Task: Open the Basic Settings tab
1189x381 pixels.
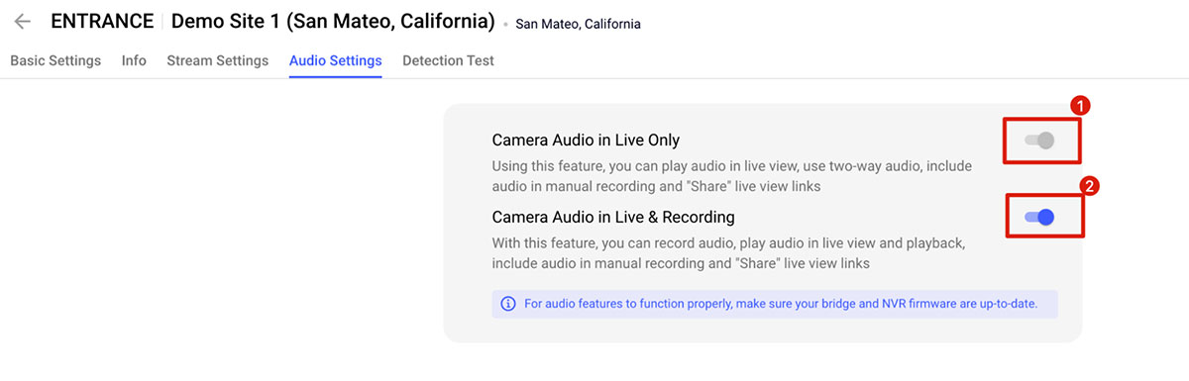Action: (55, 60)
